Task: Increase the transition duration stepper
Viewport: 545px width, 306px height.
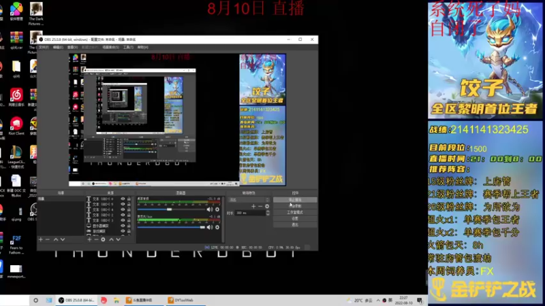Action: [x=268, y=211]
